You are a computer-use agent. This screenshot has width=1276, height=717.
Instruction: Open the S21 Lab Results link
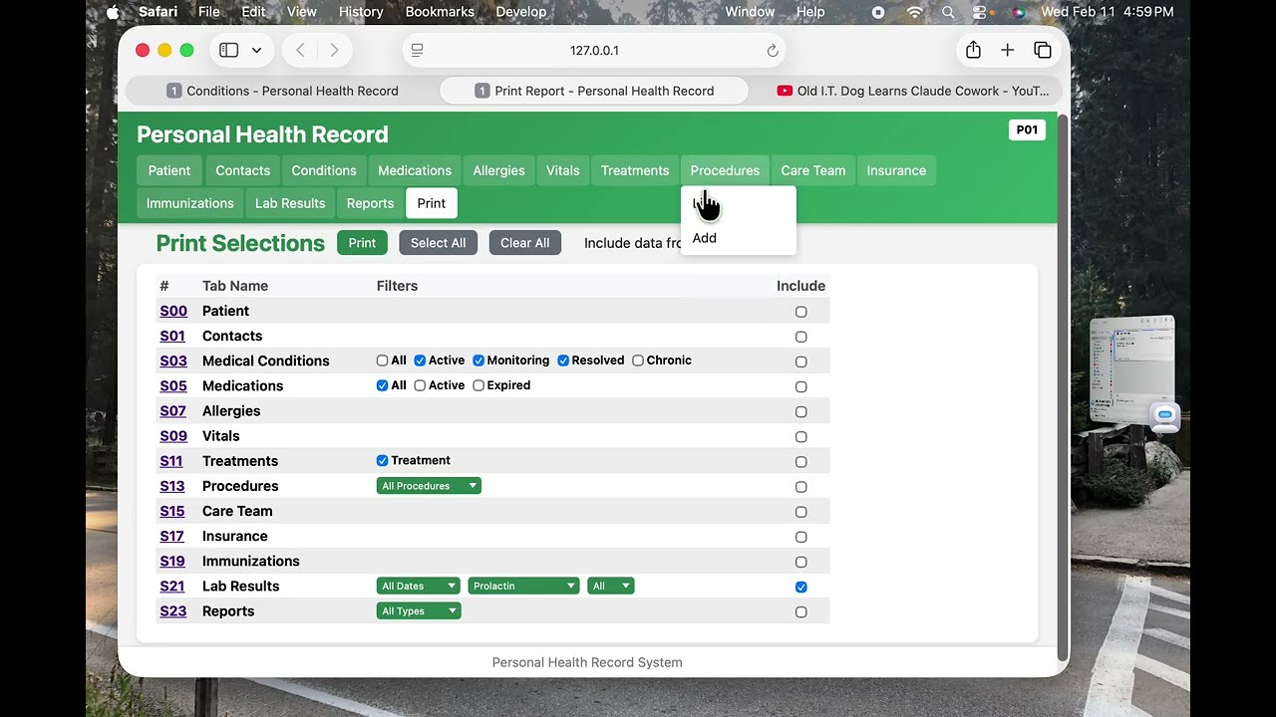pyautogui.click(x=172, y=587)
